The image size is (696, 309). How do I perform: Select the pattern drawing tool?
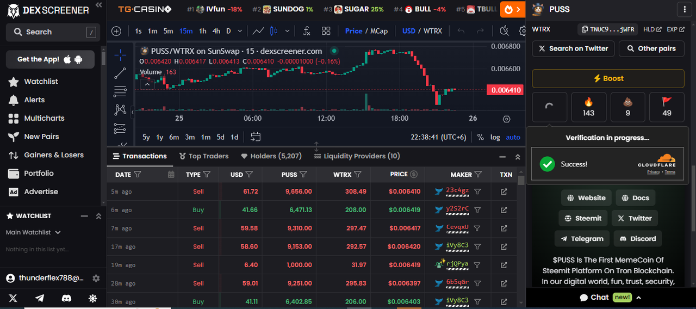[120, 110]
